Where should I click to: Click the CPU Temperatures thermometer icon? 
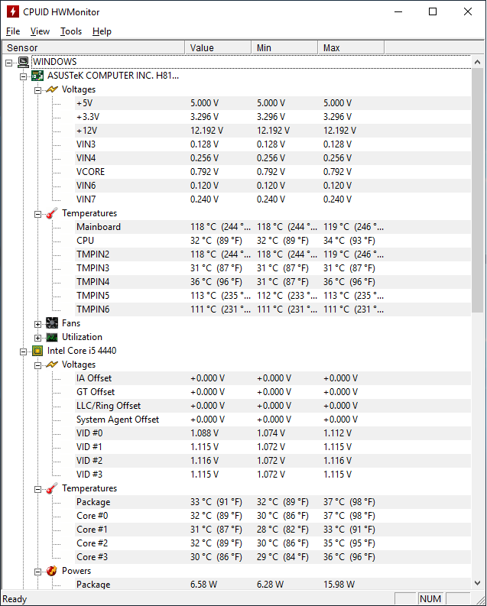(52, 488)
